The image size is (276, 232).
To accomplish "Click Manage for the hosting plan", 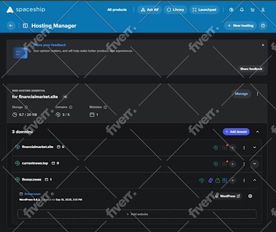I will (x=241, y=94).
